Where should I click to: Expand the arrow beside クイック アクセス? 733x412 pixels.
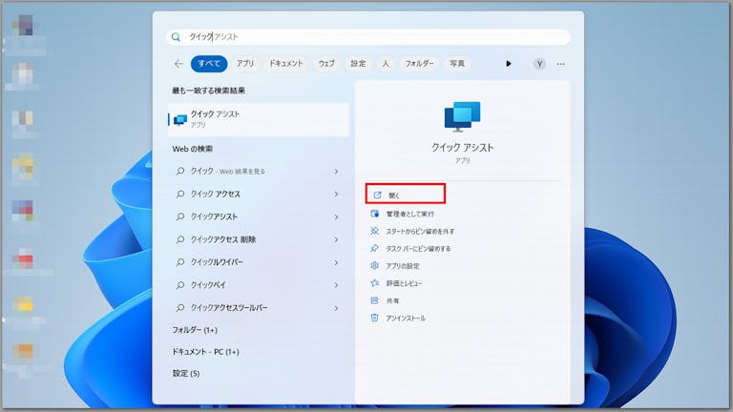336,194
